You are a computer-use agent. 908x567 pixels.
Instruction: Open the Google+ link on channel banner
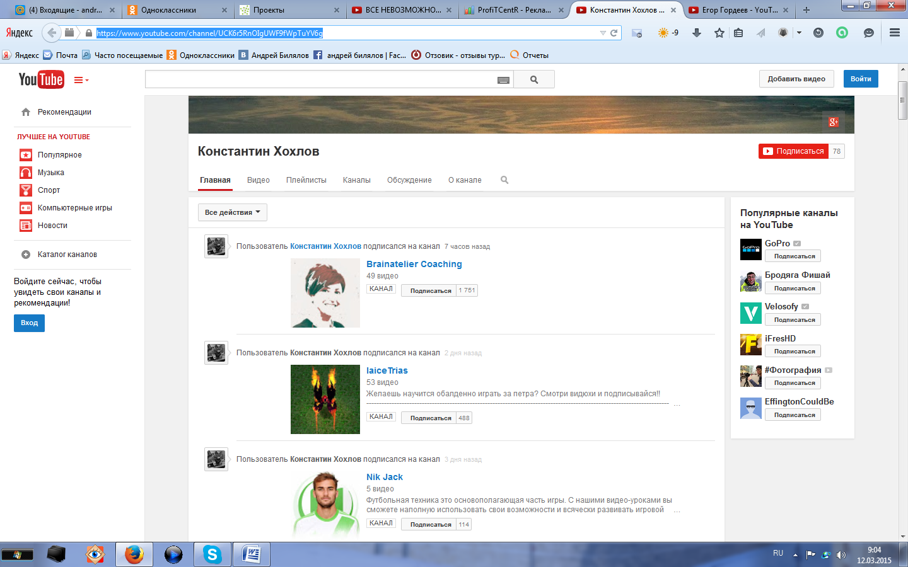coord(834,122)
